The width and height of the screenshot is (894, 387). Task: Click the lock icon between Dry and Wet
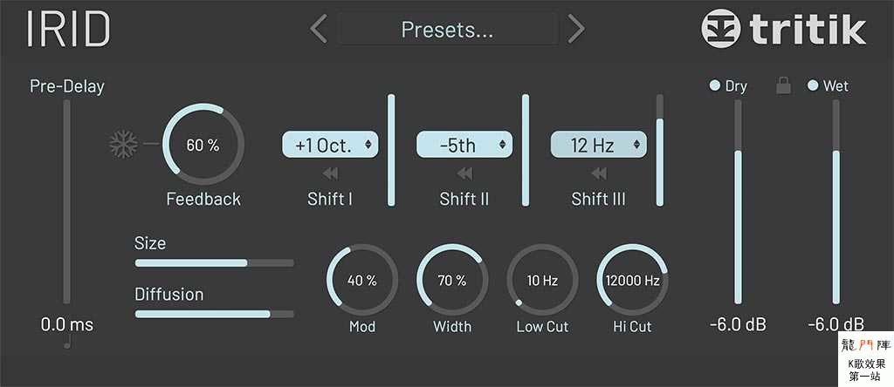[783, 85]
